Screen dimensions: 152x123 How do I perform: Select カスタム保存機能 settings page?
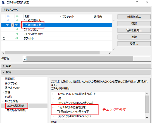[16, 110]
